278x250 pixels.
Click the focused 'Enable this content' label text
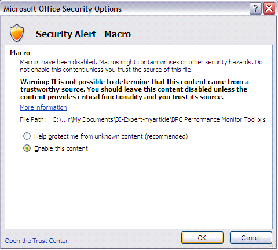(x=61, y=148)
